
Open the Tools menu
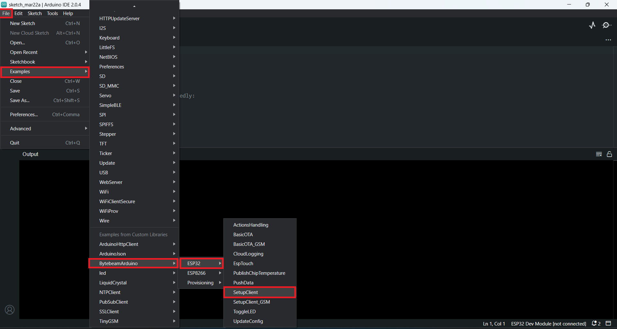click(x=52, y=13)
